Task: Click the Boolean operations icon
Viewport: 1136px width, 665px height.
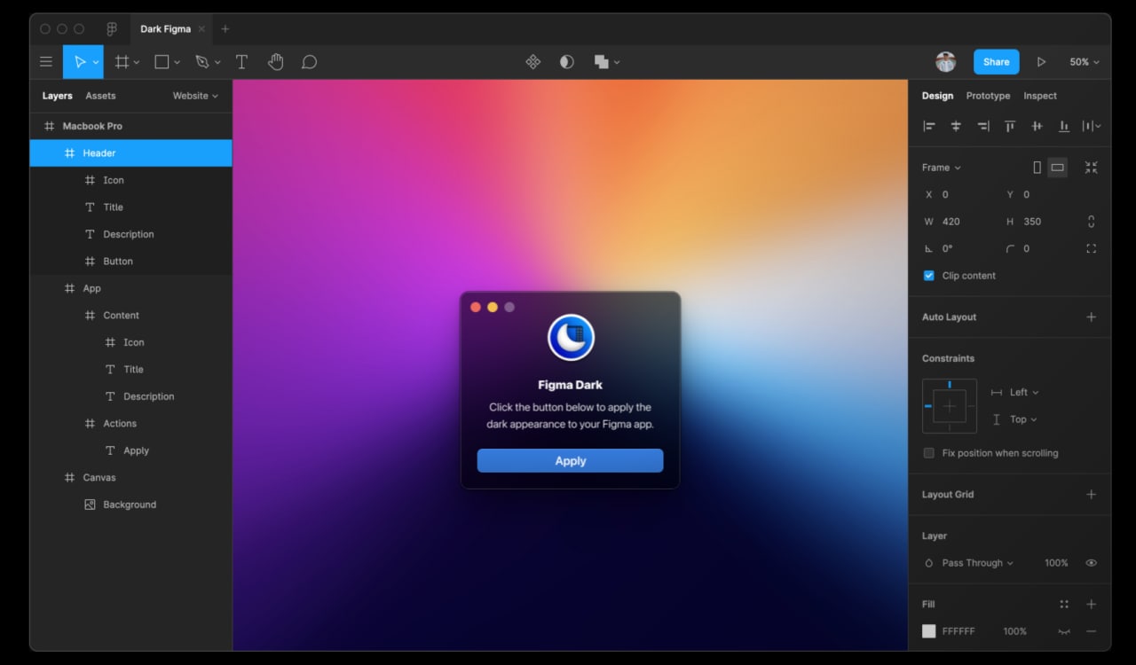Action: click(x=602, y=62)
